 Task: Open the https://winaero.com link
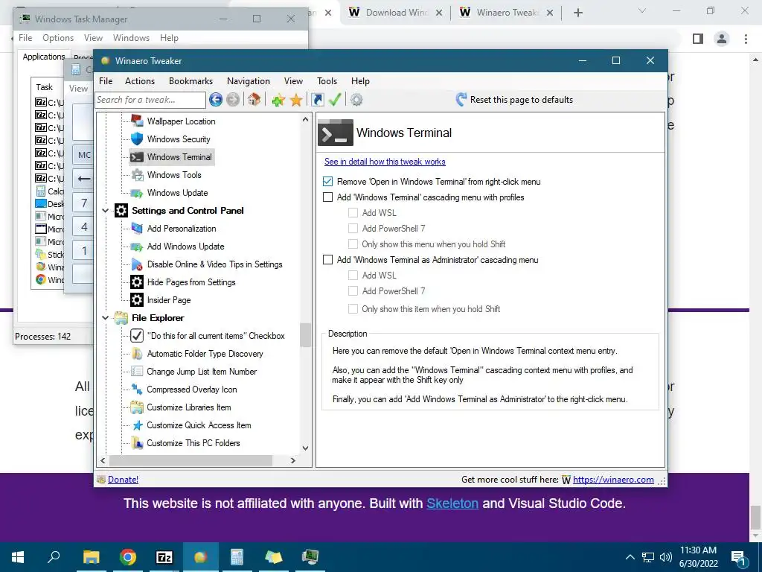(613, 480)
